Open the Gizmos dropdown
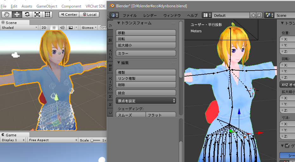 [89, 28]
